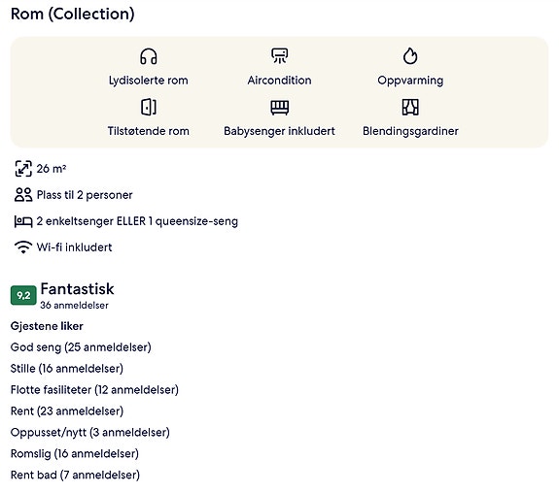Screen dimensions: 559x493
Task: Select Rent (23 anmeldelser) review tag
Action: (x=67, y=411)
